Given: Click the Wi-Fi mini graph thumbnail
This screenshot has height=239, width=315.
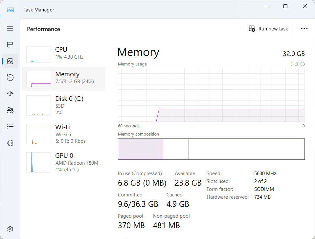Looking at the screenshot, I should point(38,134).
